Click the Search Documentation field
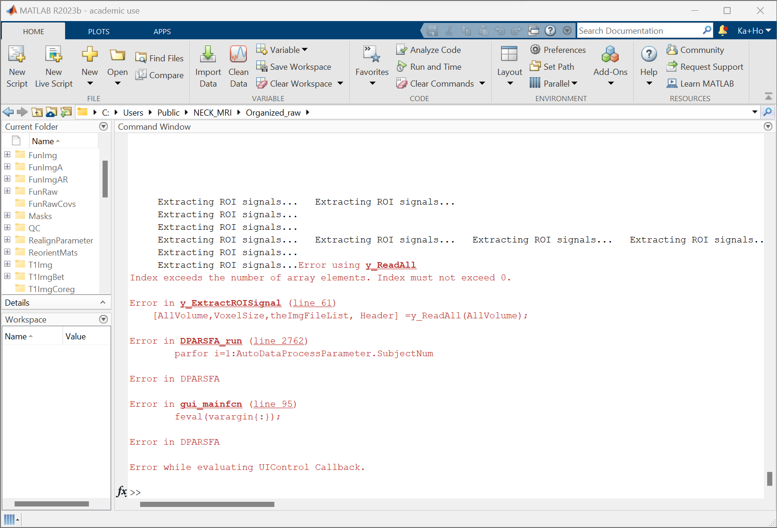The image size is (777, 528). coord(640,30)
